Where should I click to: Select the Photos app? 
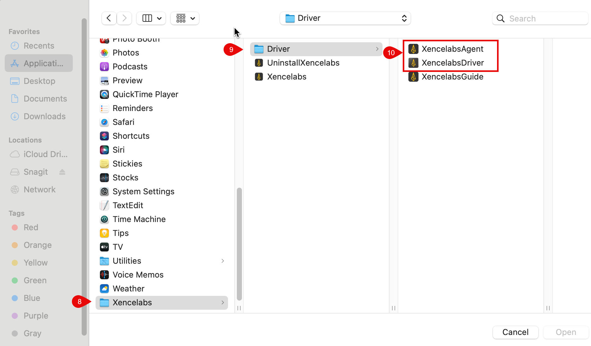click(x=162, y=53)
